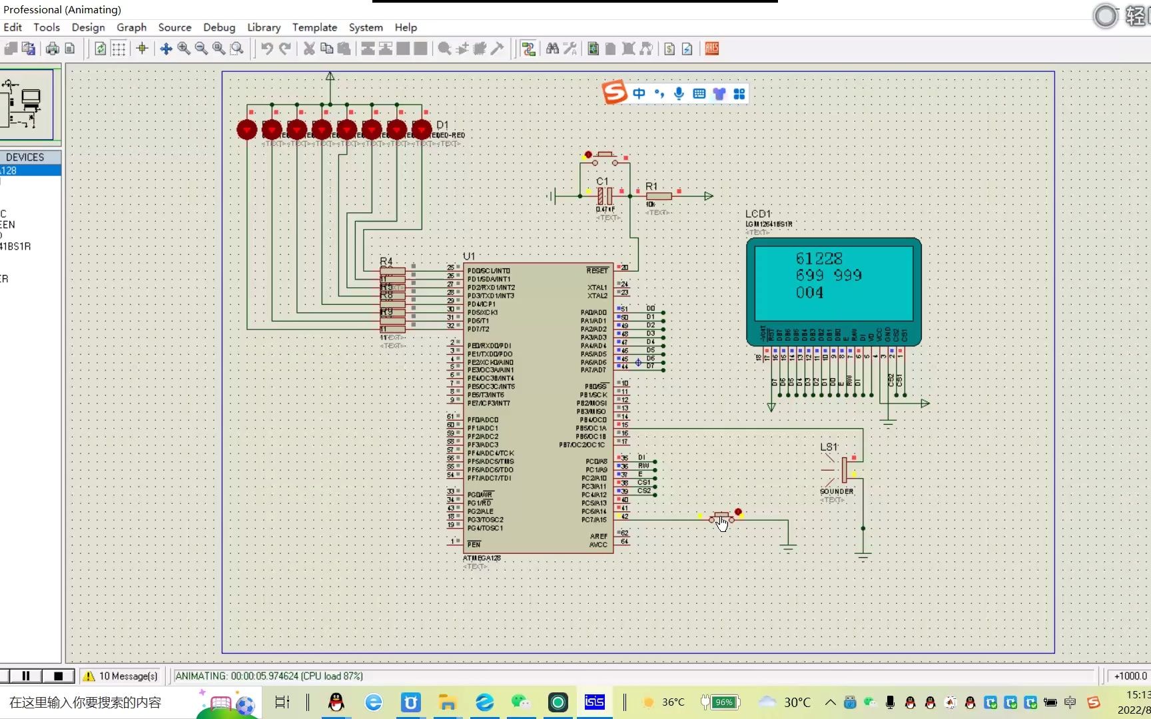Open the Library menu
Viewport: 1151px width, 719px height.
pos(264,27)
